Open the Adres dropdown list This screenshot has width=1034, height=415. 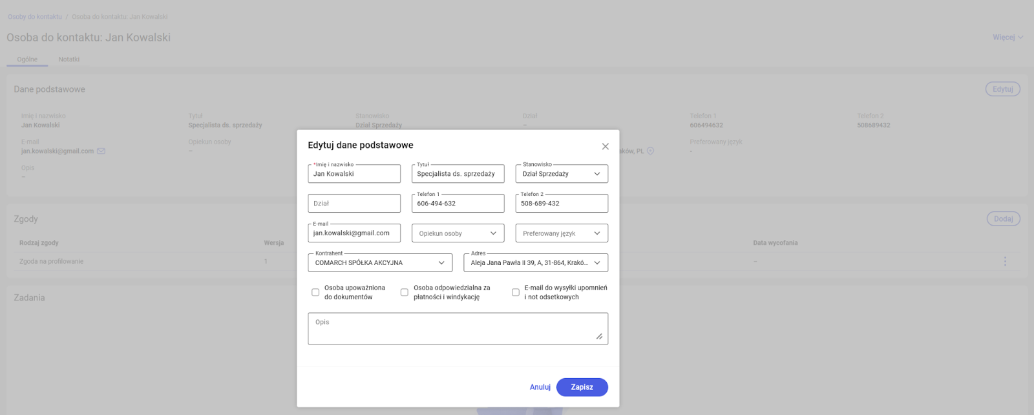point(596,263)
